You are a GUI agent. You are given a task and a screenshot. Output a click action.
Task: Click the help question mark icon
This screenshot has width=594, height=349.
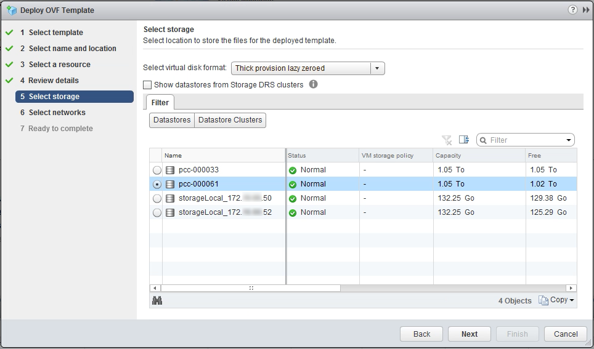[572, 10]
